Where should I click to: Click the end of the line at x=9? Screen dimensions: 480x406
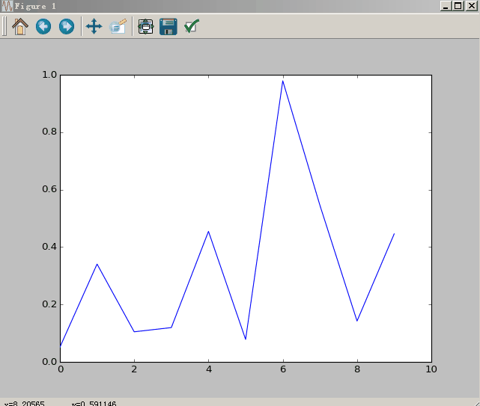tap(394, 234)
